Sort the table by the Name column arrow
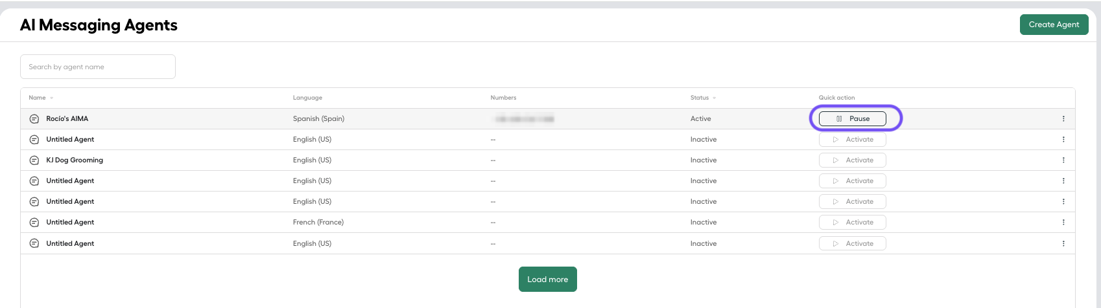Image resolution: width=1101 pixels, height=308 pixels. coord(51,98)
